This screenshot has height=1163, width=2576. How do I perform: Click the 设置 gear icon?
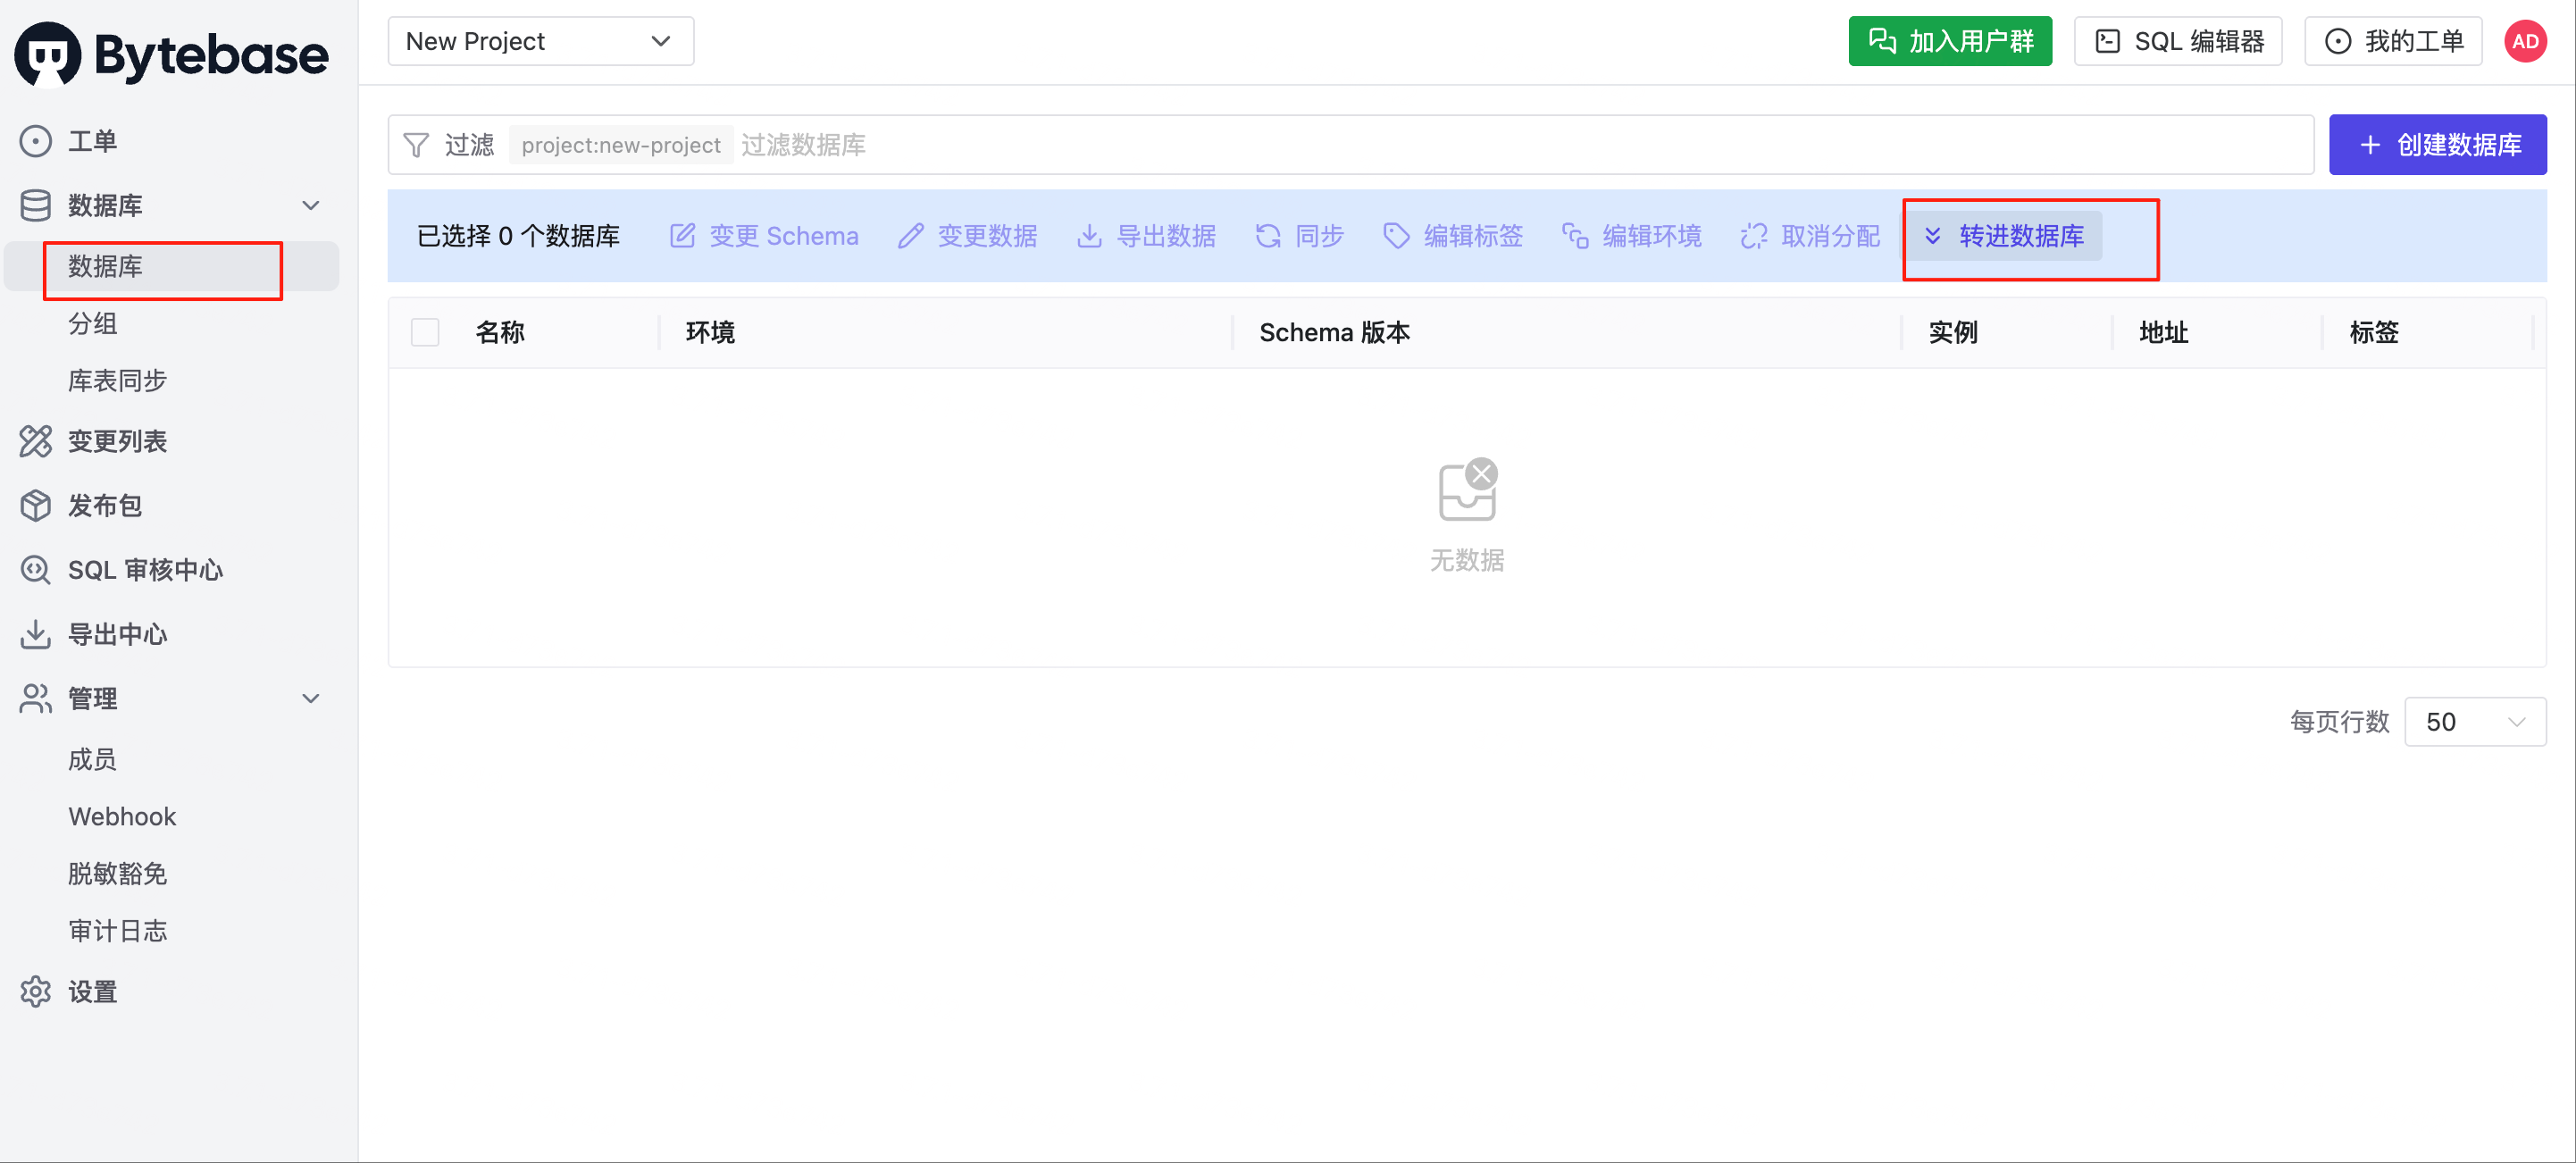click(35, 992)
